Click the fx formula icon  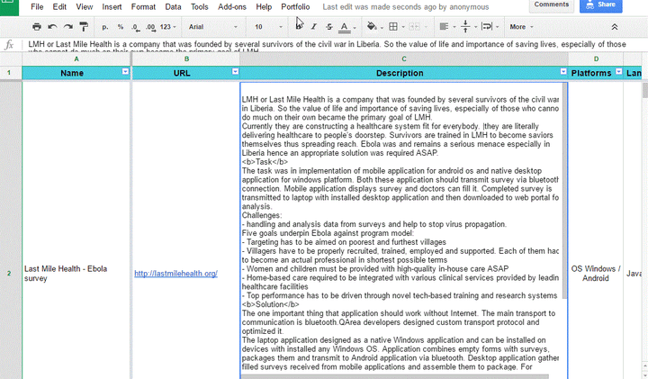(x=9, y=45)
